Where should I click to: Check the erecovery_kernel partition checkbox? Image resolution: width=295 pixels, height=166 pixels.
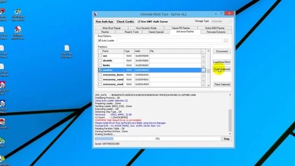100,75
